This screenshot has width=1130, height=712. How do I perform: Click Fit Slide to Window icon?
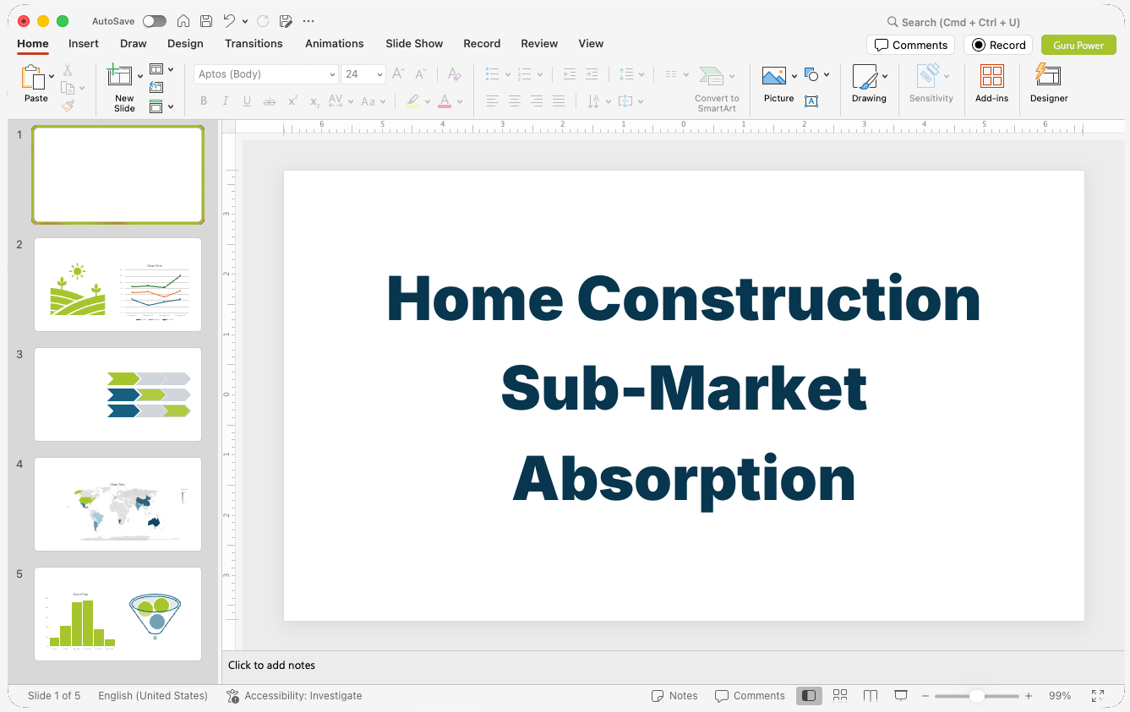1098,696
